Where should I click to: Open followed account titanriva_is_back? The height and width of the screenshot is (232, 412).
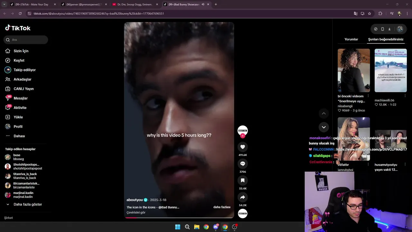tap(23, 176)
